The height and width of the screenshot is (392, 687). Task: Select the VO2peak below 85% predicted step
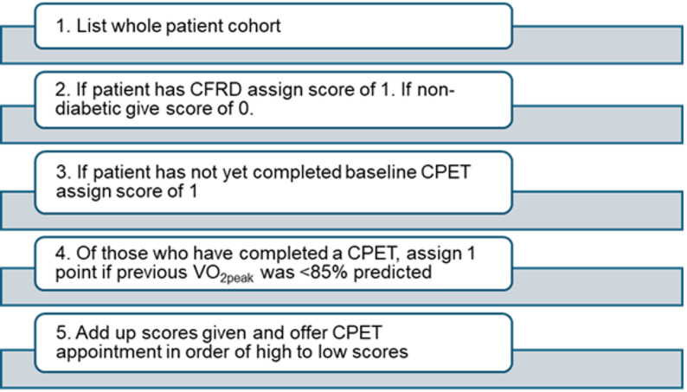pyautogui.click(x=273, y=264)
